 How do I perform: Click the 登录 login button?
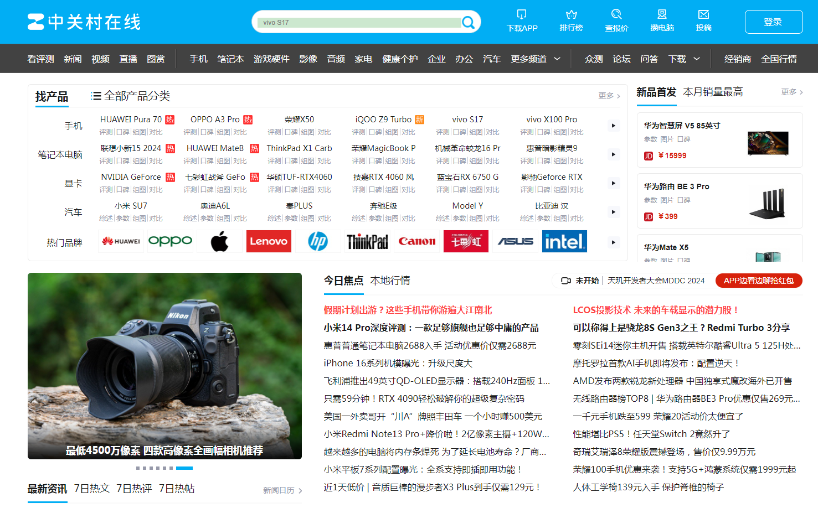click(773, 22)
